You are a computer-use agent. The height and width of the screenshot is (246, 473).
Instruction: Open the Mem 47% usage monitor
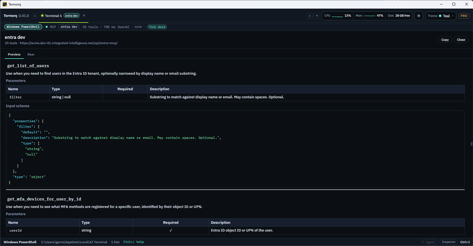pyautogui.click(x=369, y=16)
